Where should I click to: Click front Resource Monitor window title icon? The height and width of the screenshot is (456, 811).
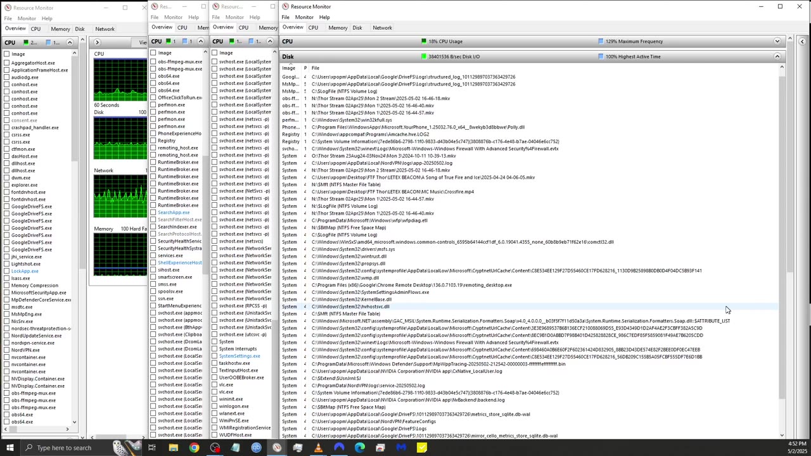pyautogui.click(x=286, y=6)
